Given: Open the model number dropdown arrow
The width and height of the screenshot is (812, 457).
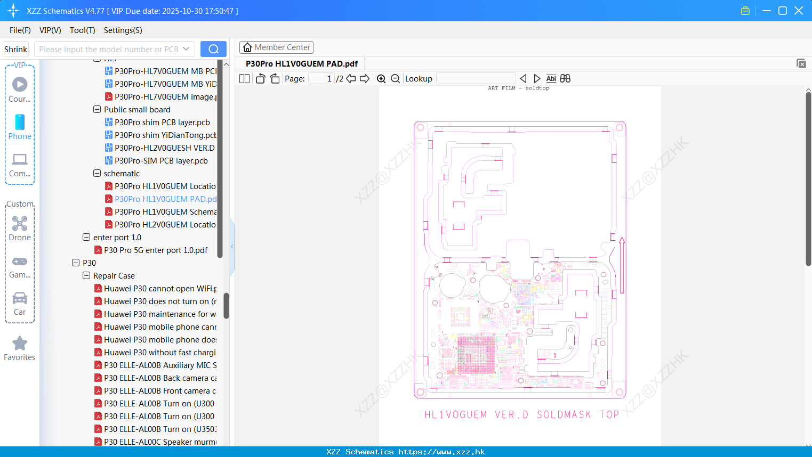Looking at the screenshot, I should pos(186,49).
